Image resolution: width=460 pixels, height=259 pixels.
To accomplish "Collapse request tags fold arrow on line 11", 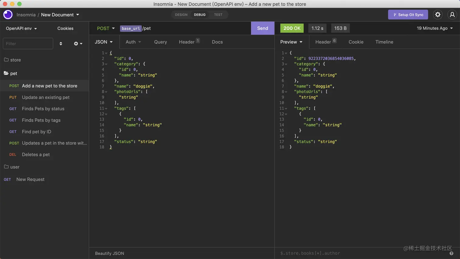I will click(x=106, y=109).
